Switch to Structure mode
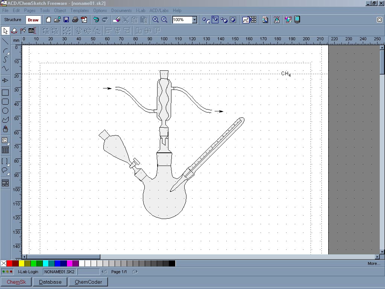This screenshot has height=289, width=385. click(x=12, y=20)
